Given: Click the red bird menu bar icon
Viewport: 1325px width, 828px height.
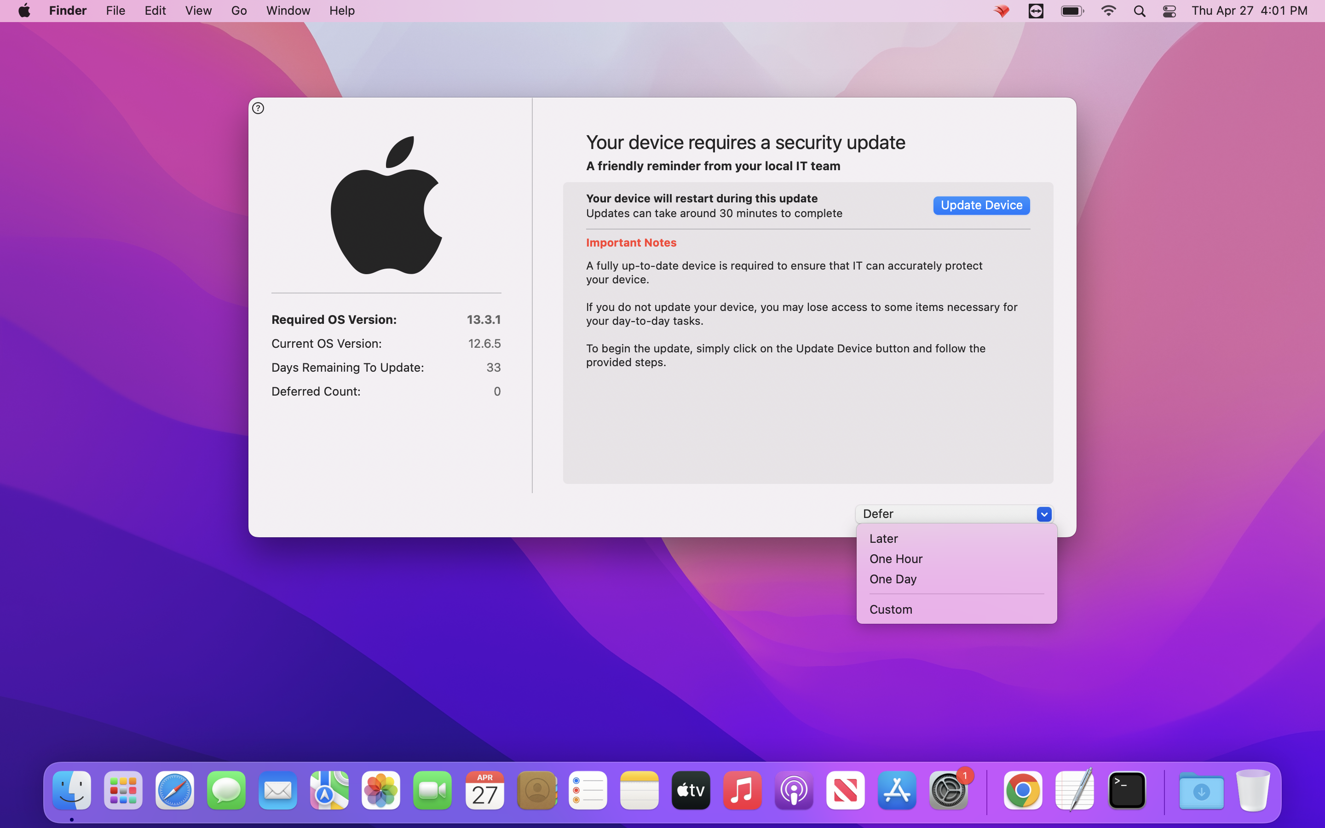Looking at the screenshot, I should point(1002,11).
